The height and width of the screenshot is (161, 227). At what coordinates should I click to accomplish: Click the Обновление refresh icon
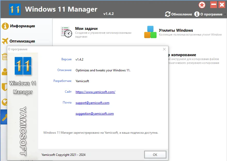(x=168, y=14)
